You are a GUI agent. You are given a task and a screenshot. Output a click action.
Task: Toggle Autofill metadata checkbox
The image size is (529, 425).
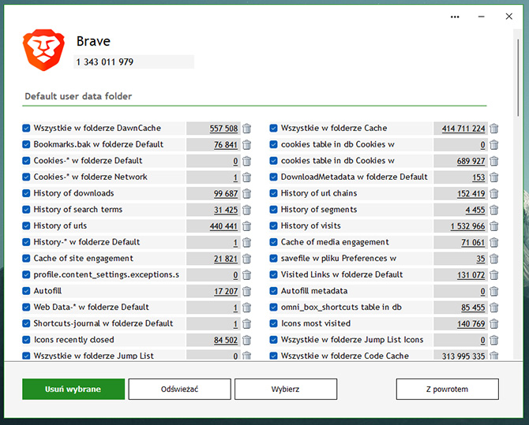[x=274, y=291]
